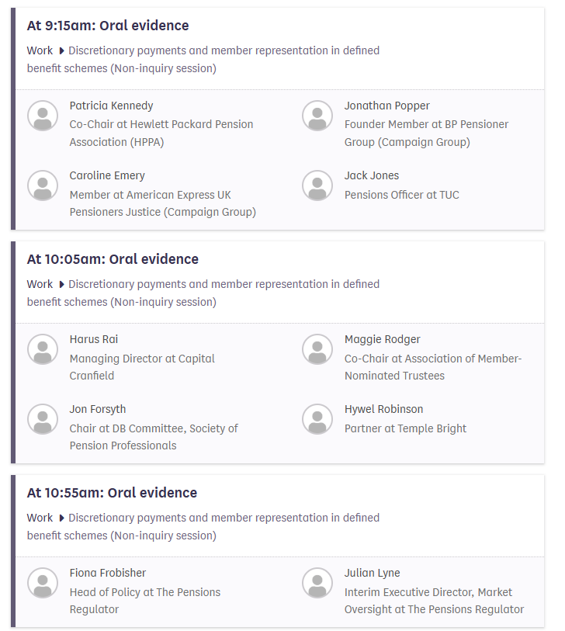Open the 10:55am Oral evidence heading
This screenshot has width=565, height=631.
(112, 493)
